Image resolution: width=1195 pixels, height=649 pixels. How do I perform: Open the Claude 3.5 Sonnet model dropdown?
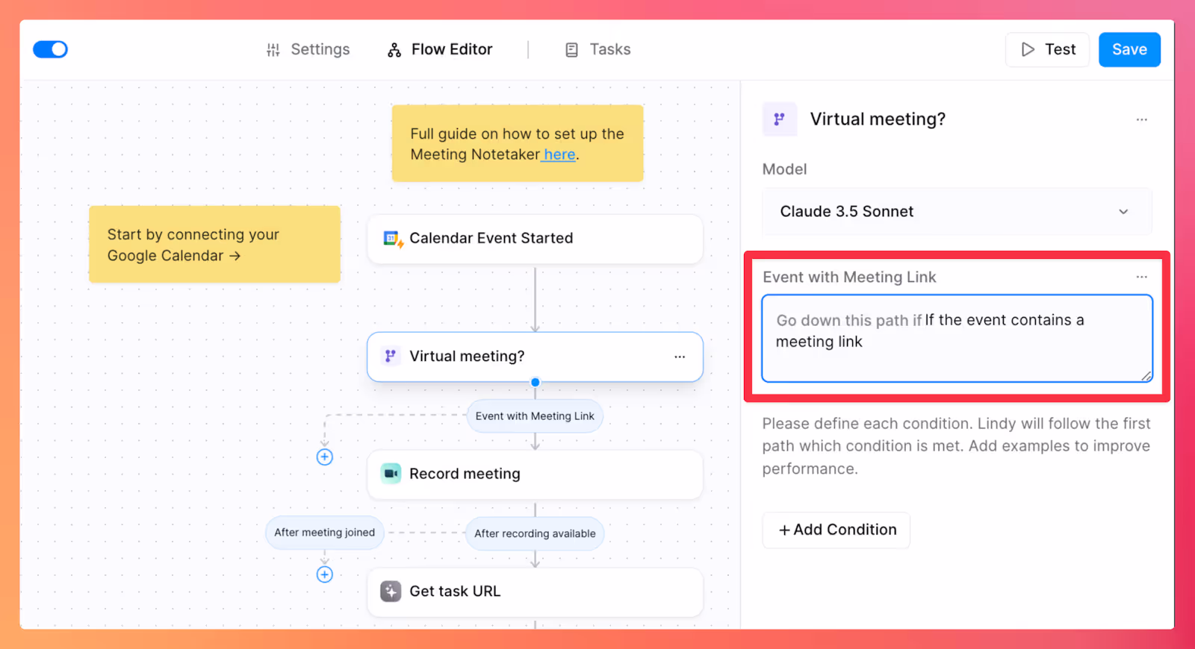tap(957, 212)
